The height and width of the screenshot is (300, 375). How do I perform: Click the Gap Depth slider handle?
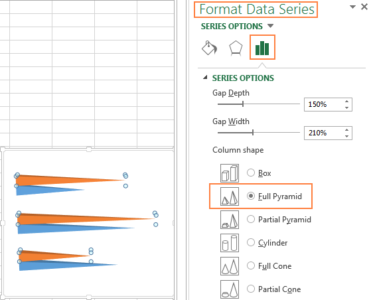tap(243, 104)
